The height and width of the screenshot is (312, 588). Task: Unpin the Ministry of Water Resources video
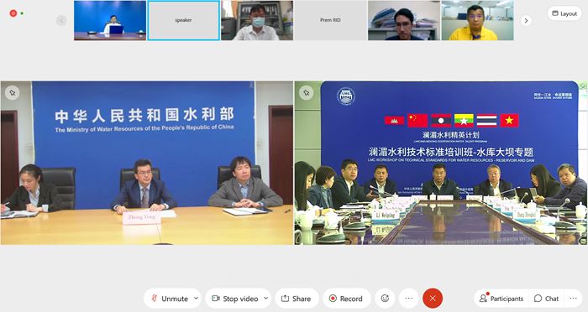click(13, 92)
